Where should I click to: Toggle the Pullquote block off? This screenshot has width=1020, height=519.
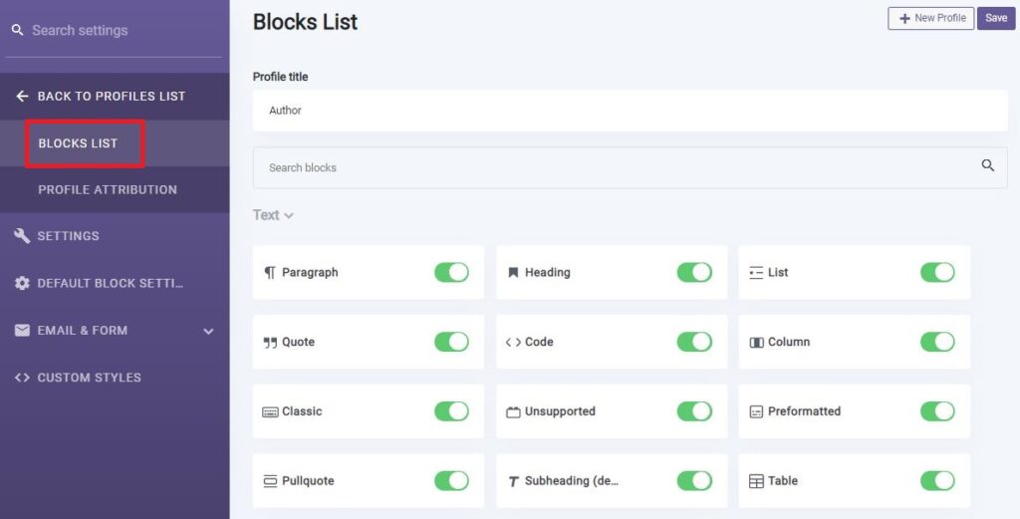coord(451,480)
